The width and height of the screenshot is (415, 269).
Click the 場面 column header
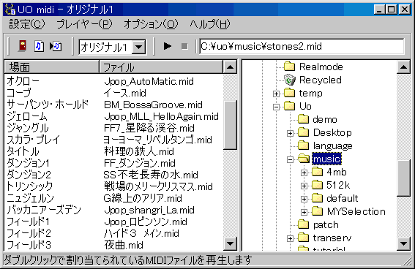[x=52, y=67]
